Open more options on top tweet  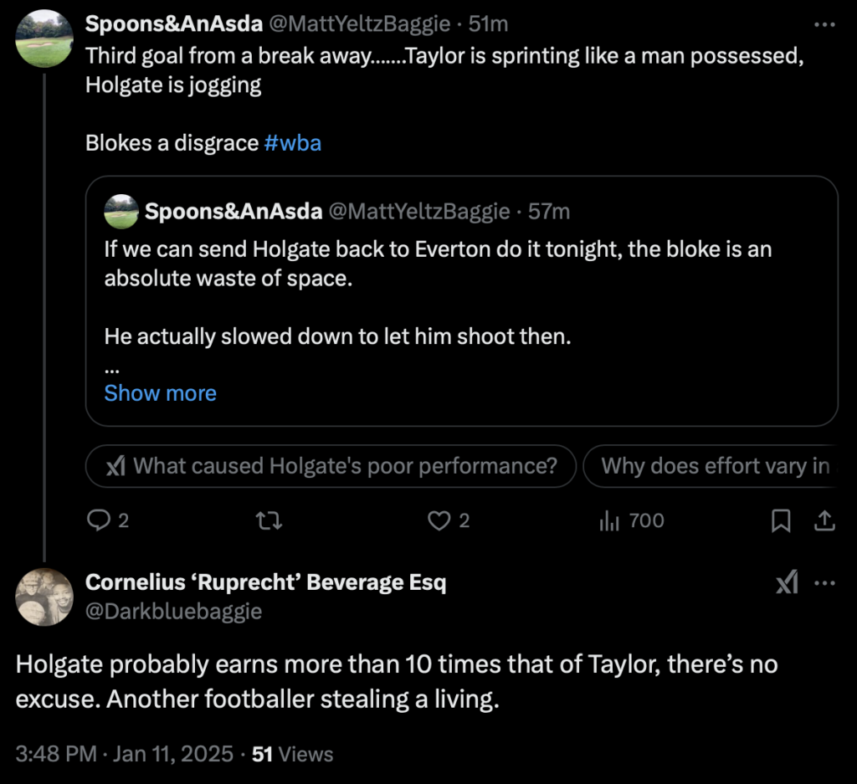(824, 24)
